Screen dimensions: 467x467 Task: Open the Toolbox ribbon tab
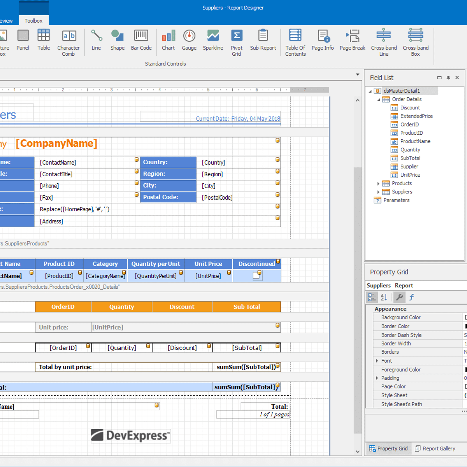tap(33, 21)
